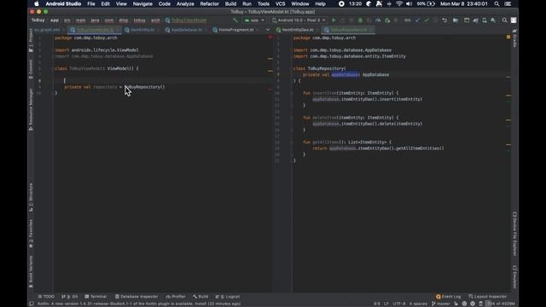Click the user avatar icon in toolbar
546x307 pixels.
click(514, 20)
